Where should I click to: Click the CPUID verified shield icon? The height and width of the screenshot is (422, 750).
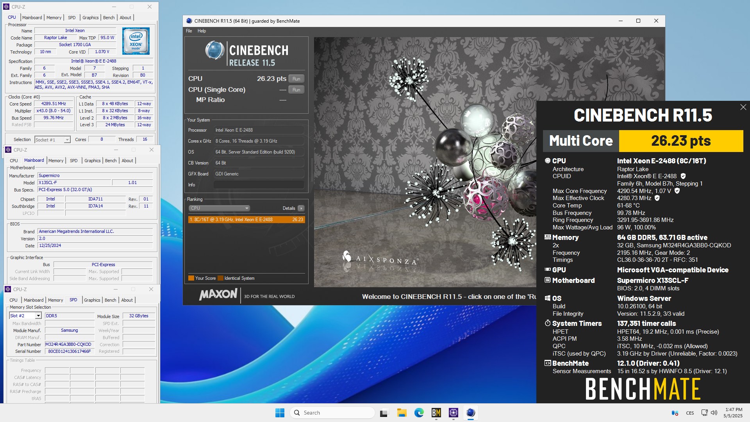[x=683, y=176]
